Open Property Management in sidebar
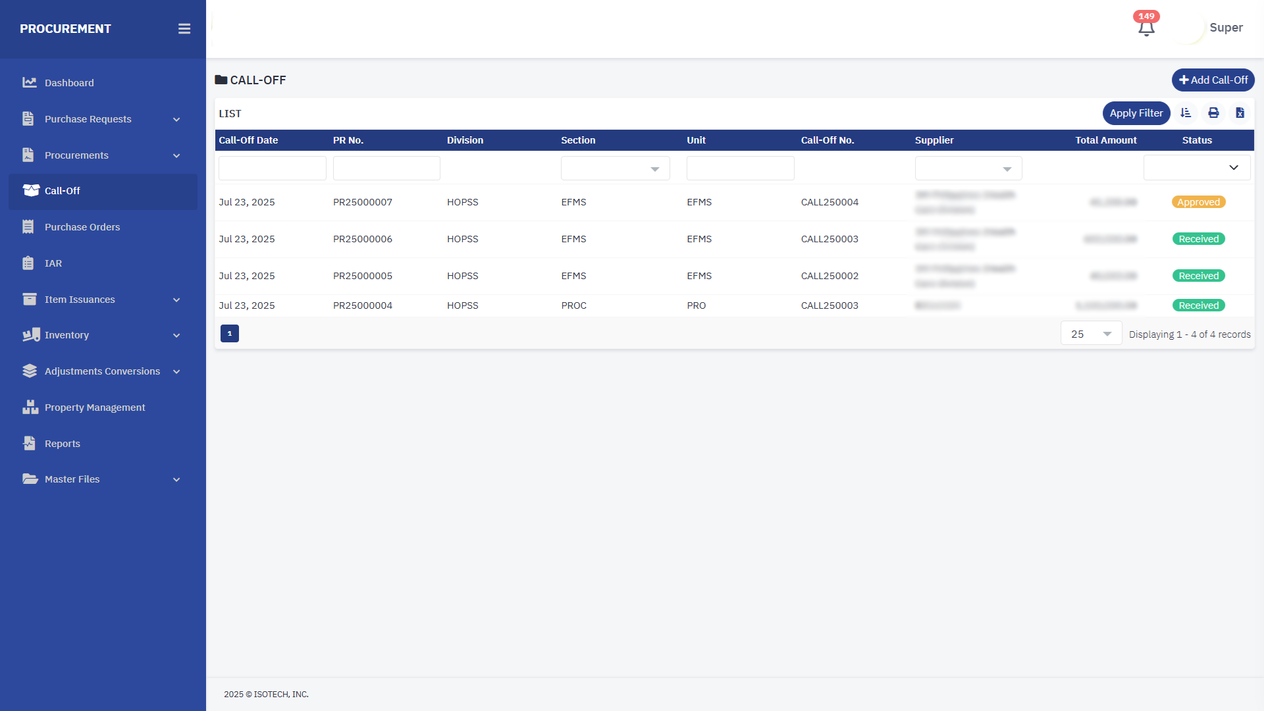The image size is (1264, 711). click(x=95, y=408)
